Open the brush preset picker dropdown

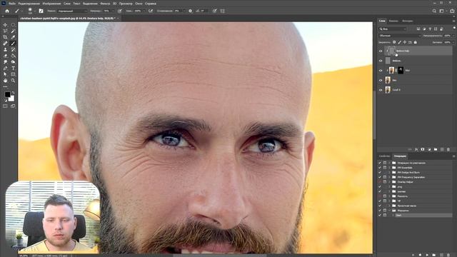[34, 11]
